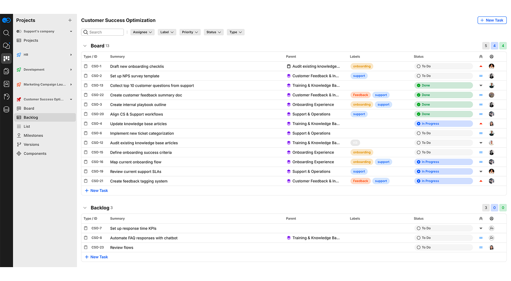Click assignee avatar on CSO-23 row

tap(491, 247)
